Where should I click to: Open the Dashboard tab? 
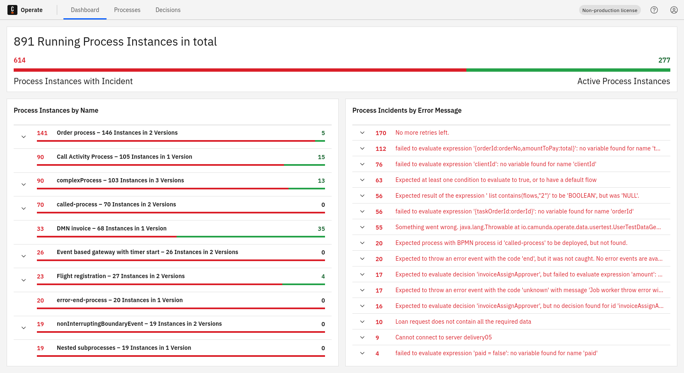(85, 10)
